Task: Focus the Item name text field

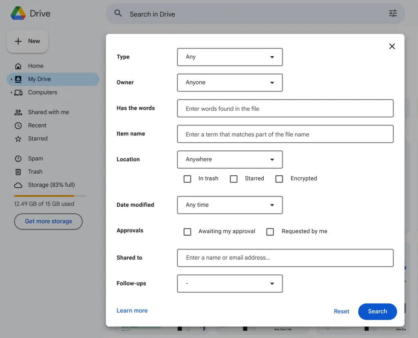Action: [285, 134]
